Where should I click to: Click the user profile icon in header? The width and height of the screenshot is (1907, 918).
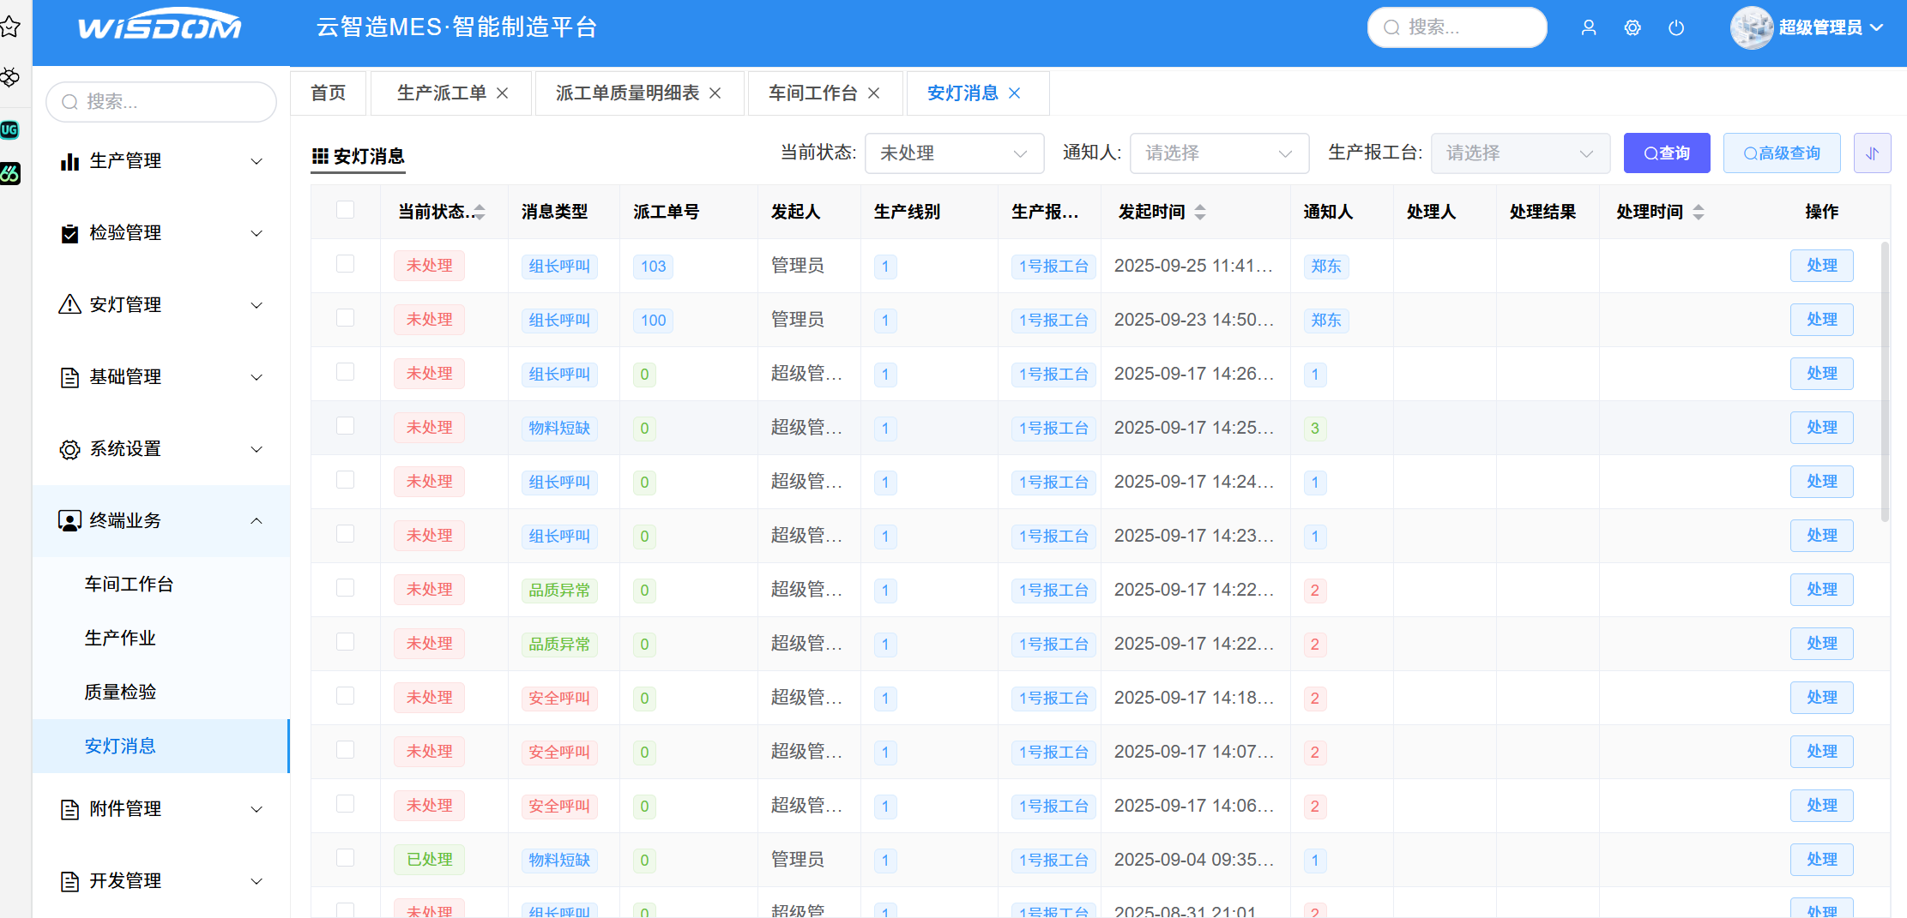pos(1589,27)
